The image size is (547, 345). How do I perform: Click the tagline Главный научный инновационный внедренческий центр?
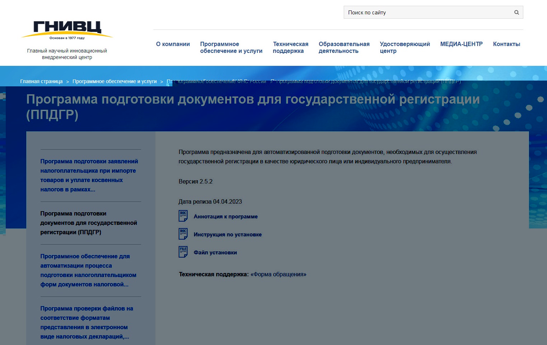tap(67, 54)
